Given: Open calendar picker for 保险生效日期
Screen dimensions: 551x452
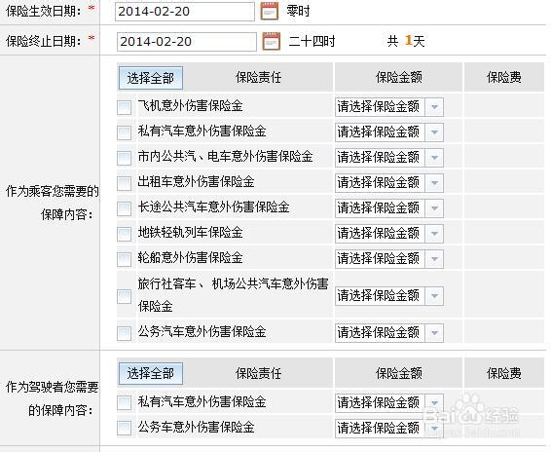Looking at the screenshot, I should click(270, 11).
